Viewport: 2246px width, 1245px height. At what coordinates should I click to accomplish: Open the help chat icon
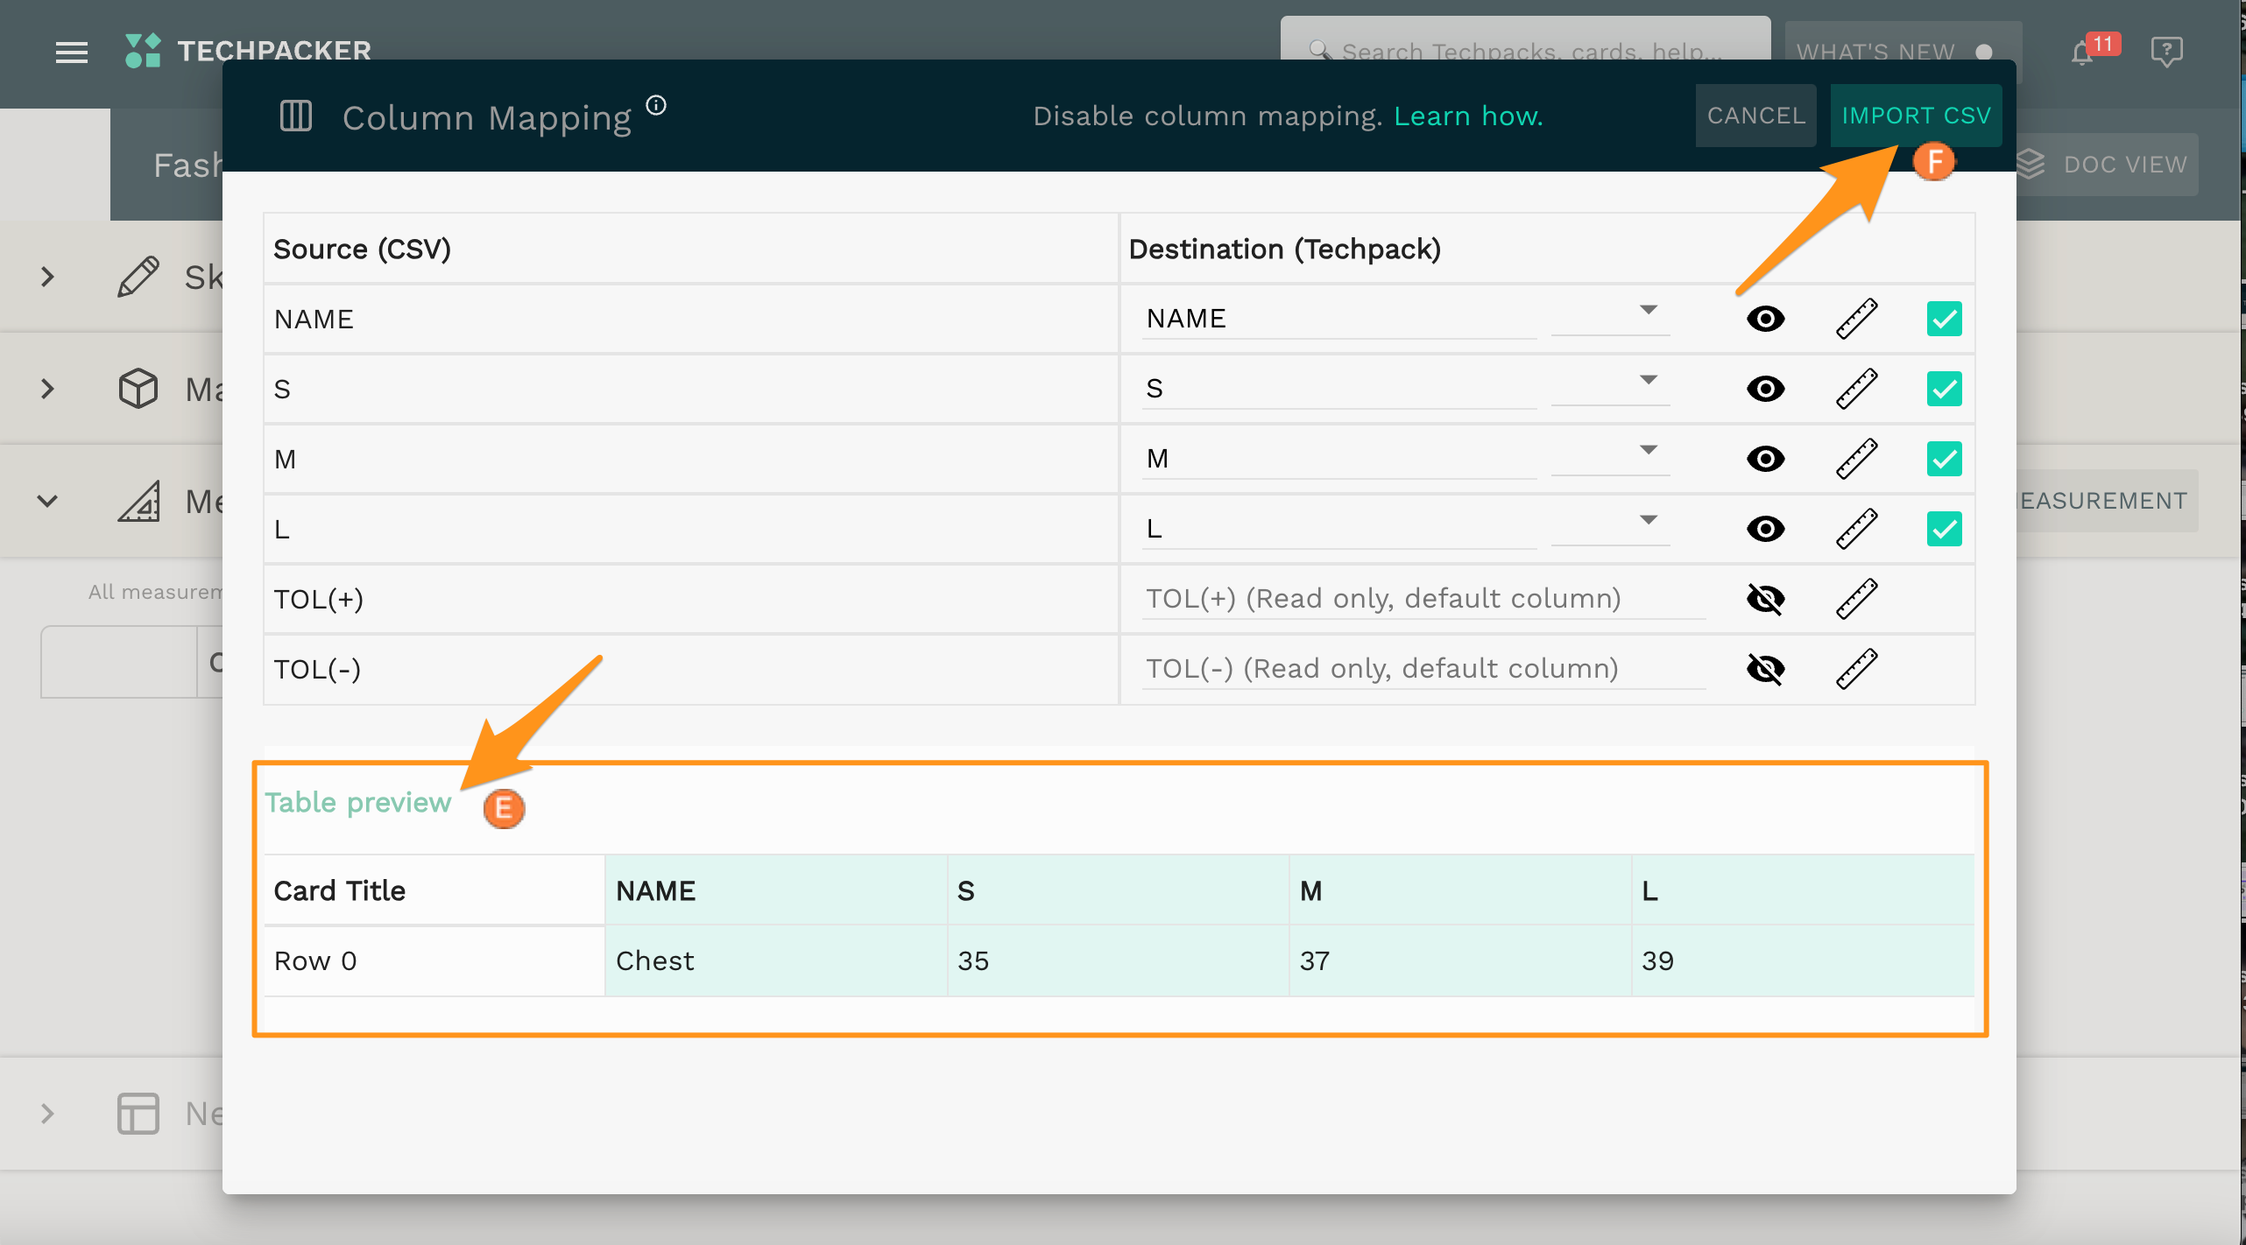pos(2166,52)
